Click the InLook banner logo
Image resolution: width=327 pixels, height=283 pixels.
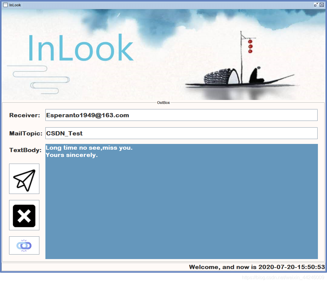point(81,48)
